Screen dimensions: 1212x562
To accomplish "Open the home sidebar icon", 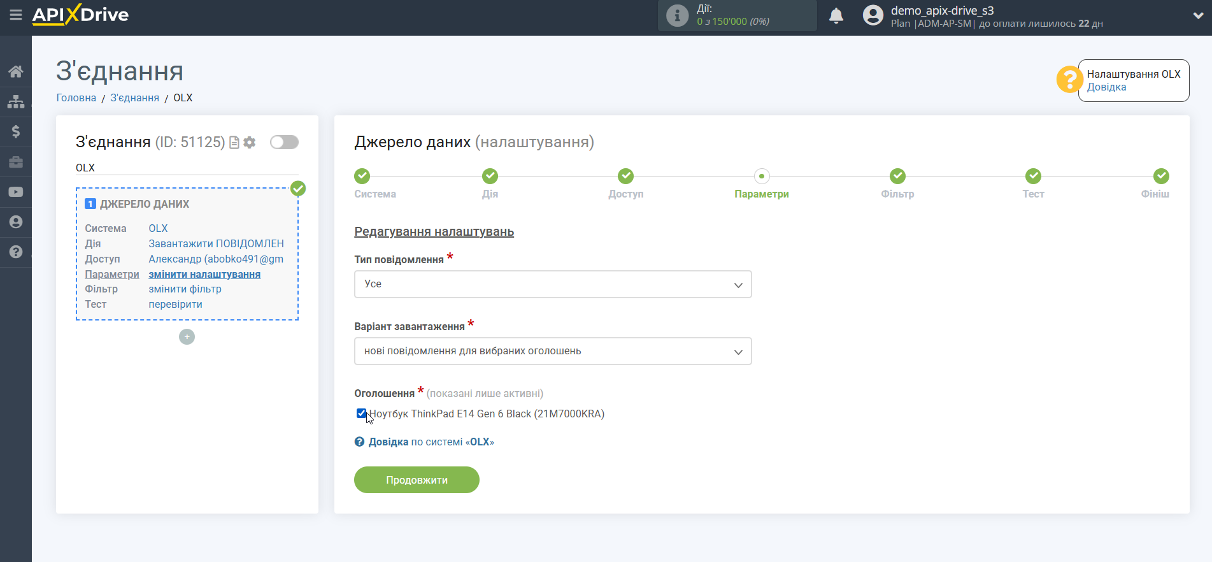I will coord(16,71).
